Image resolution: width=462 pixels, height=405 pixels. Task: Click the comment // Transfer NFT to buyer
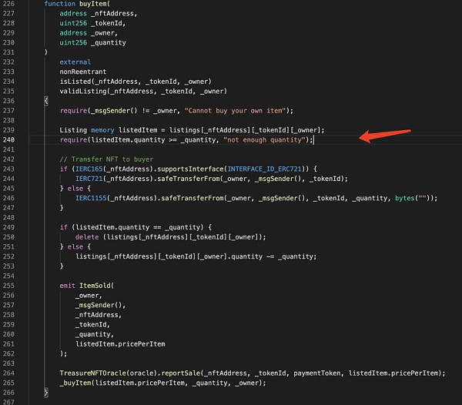tap(106, 159)
